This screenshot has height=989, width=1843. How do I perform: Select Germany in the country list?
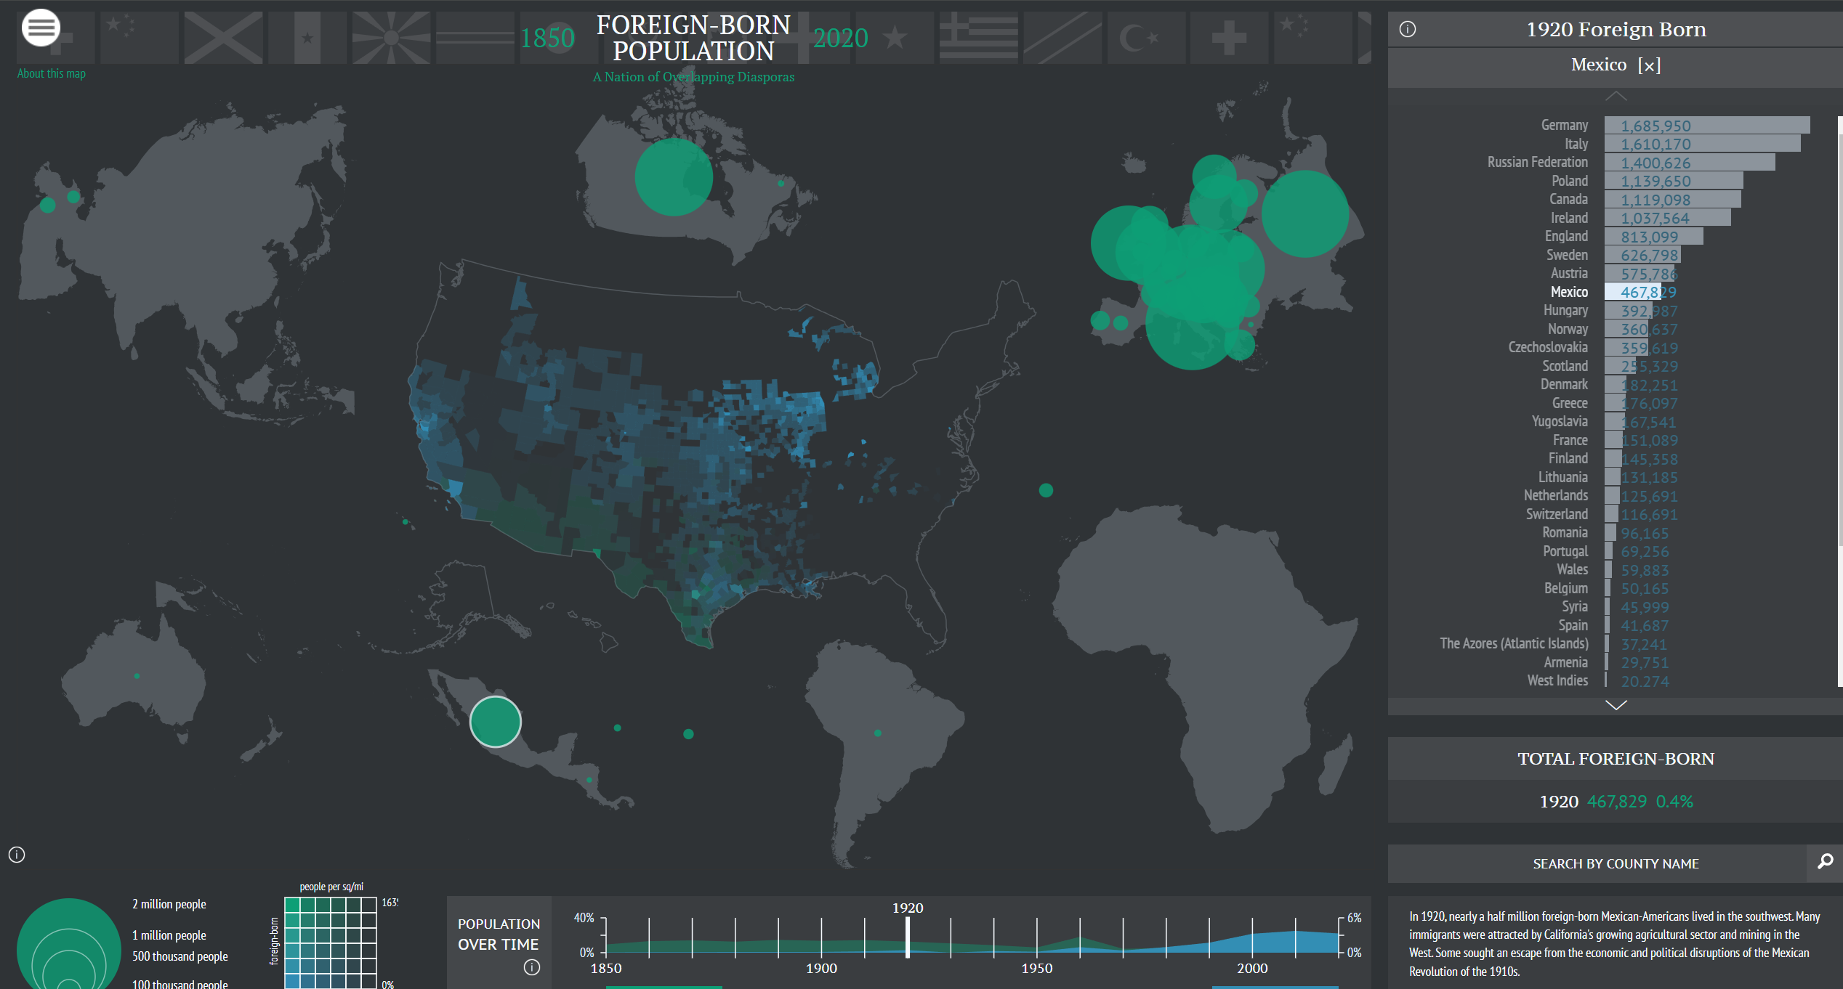pos(1564,126)
